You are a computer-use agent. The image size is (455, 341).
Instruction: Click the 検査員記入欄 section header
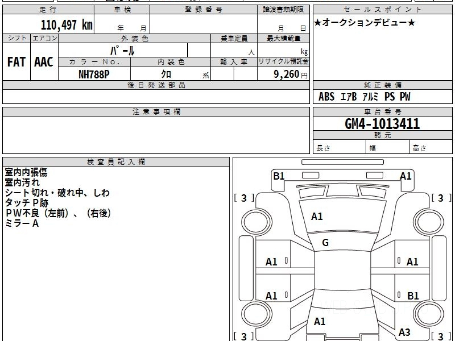coord(116,162)
